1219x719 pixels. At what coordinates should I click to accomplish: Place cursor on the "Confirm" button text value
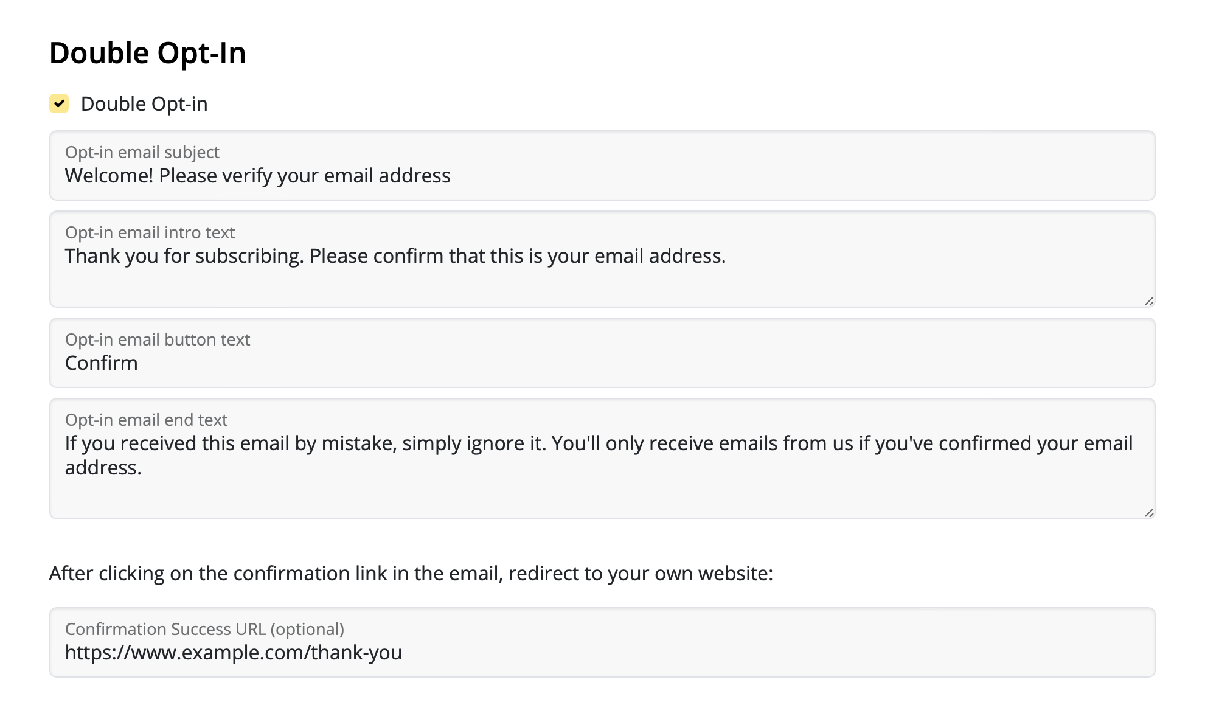(102, 363)
